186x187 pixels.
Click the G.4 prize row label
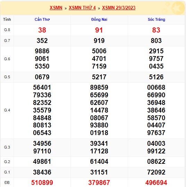(x=7, y=110)
